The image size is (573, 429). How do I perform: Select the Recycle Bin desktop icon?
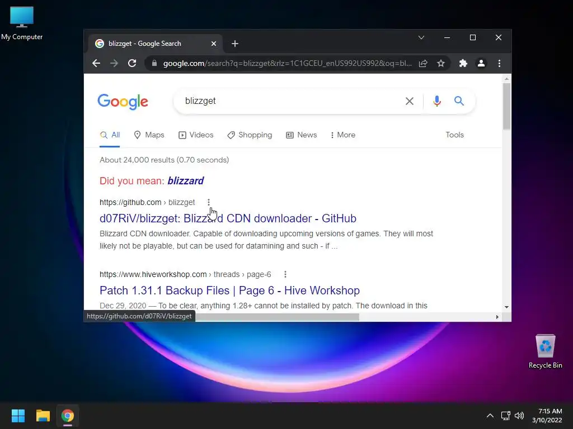tap(545, 352)
